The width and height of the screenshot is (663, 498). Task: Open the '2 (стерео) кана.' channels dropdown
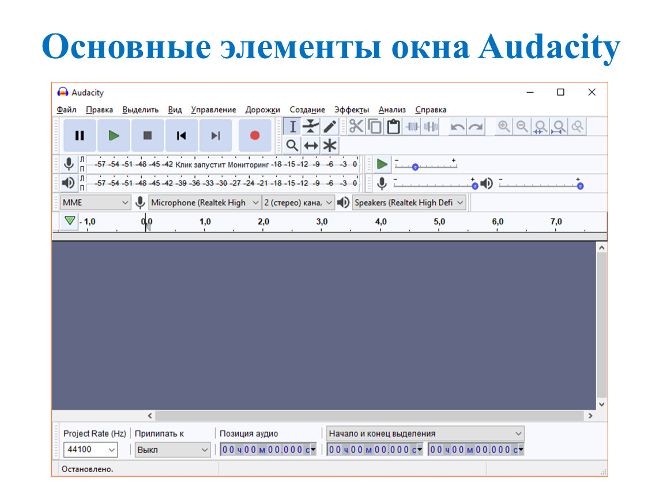coord(298,202)
